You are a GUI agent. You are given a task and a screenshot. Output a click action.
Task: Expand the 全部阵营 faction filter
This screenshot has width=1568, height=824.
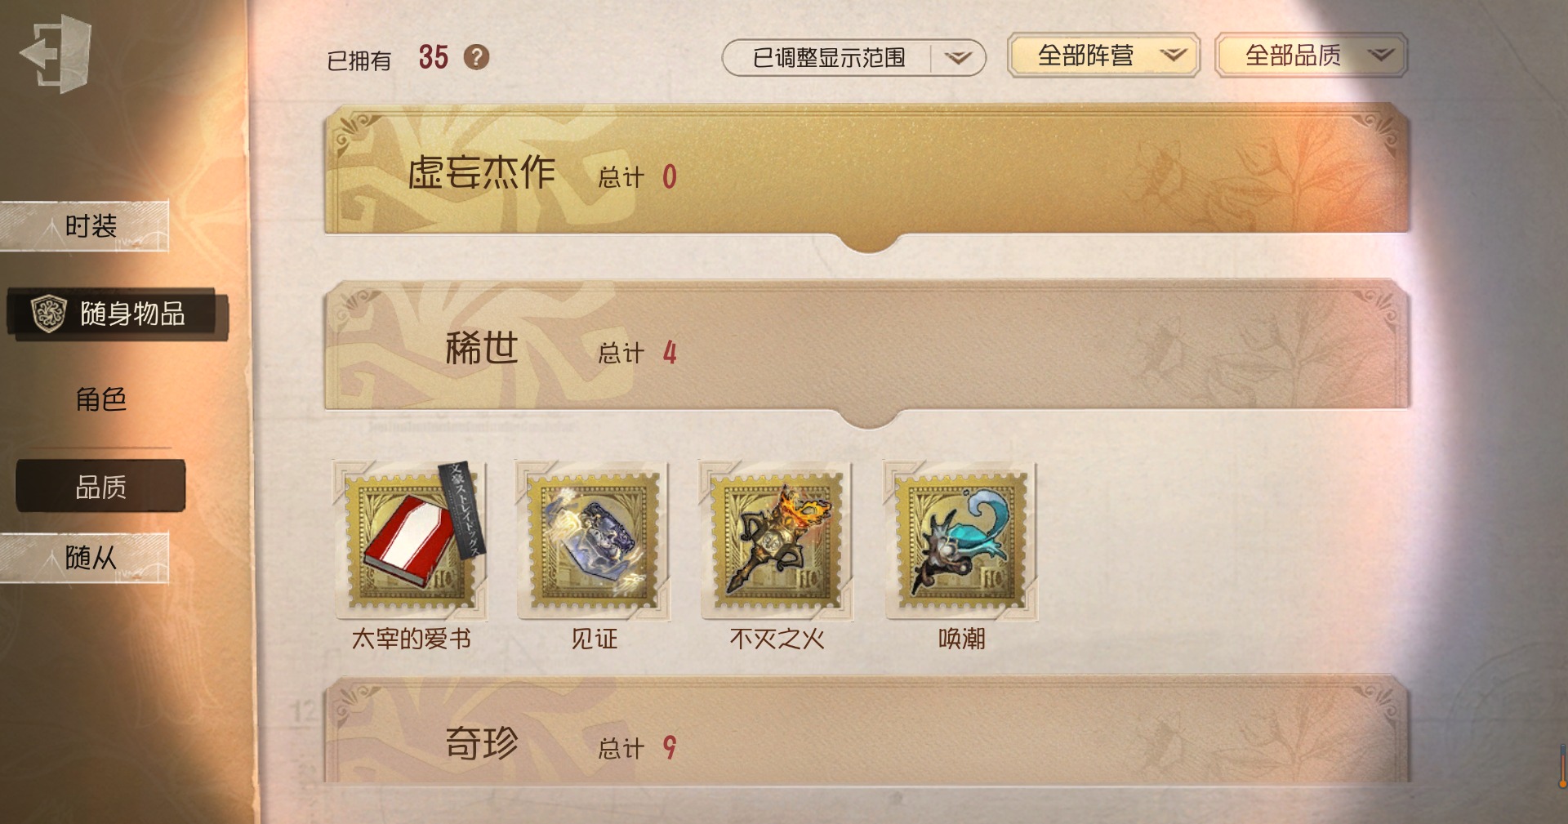tap(1103, 56)
